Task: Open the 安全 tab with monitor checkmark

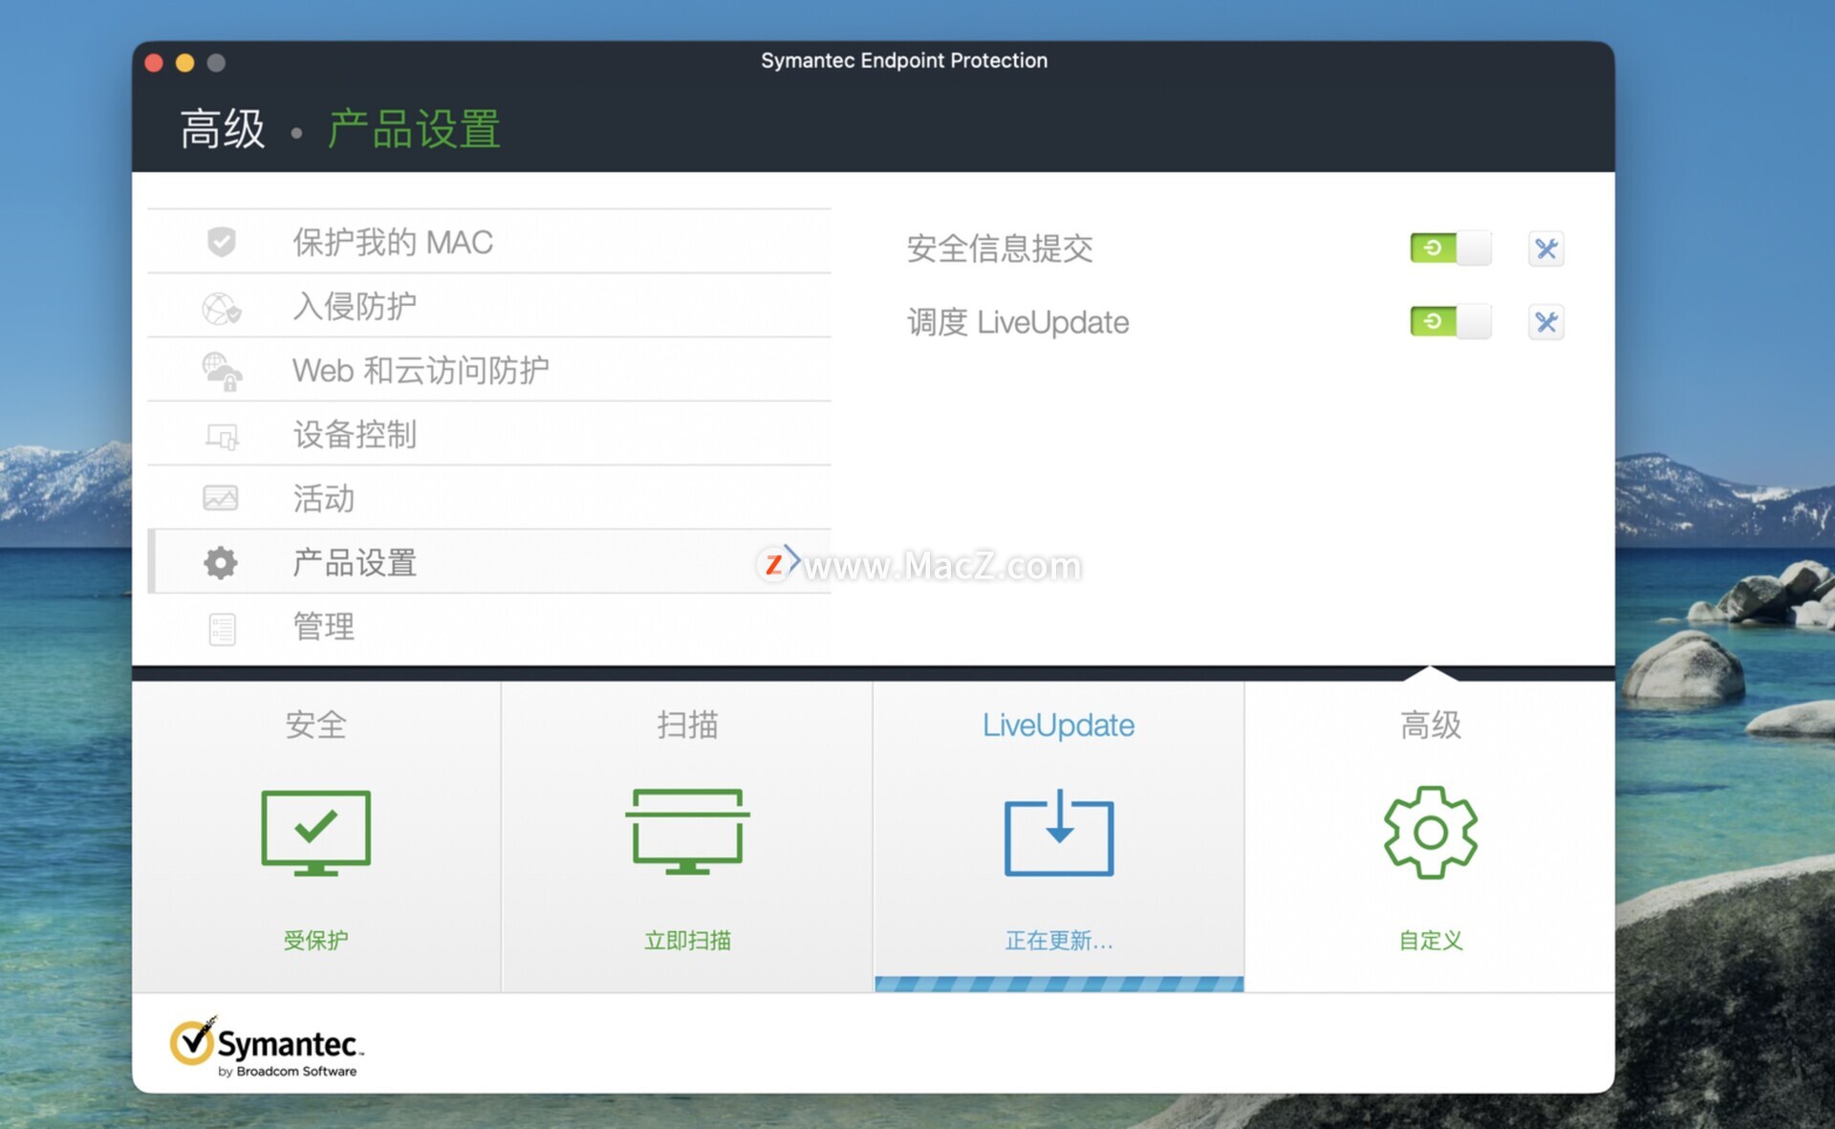Action: coord(315,832)
